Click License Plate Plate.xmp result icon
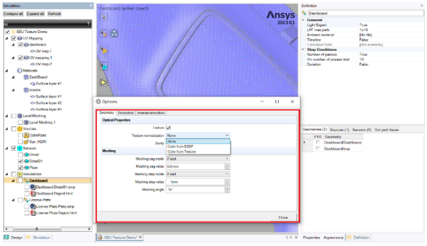The width and height of the screenshot is (427, 246). tap(32, 207)
